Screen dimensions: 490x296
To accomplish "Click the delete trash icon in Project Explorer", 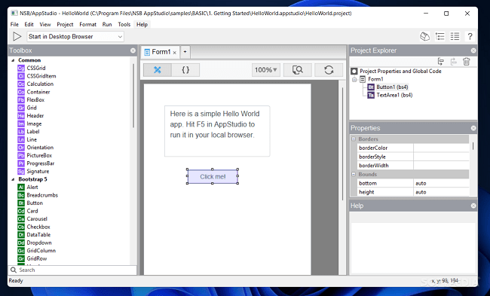I will coord(466,62).
